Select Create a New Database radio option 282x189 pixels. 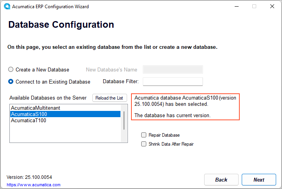(11, 70)
